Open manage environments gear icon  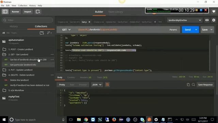click(x=214, y=20)
